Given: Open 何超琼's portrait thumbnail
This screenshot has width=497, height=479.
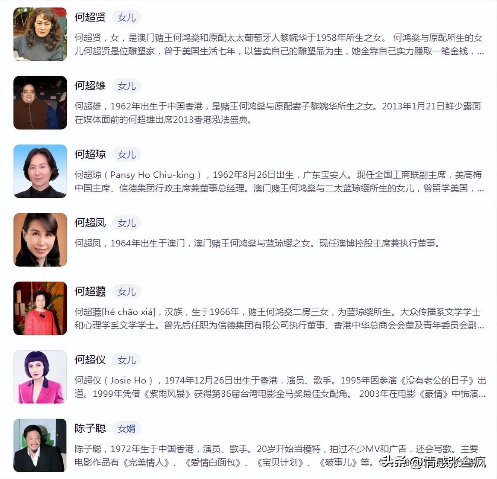Looking at the screenshot, I should click(40, 171).
